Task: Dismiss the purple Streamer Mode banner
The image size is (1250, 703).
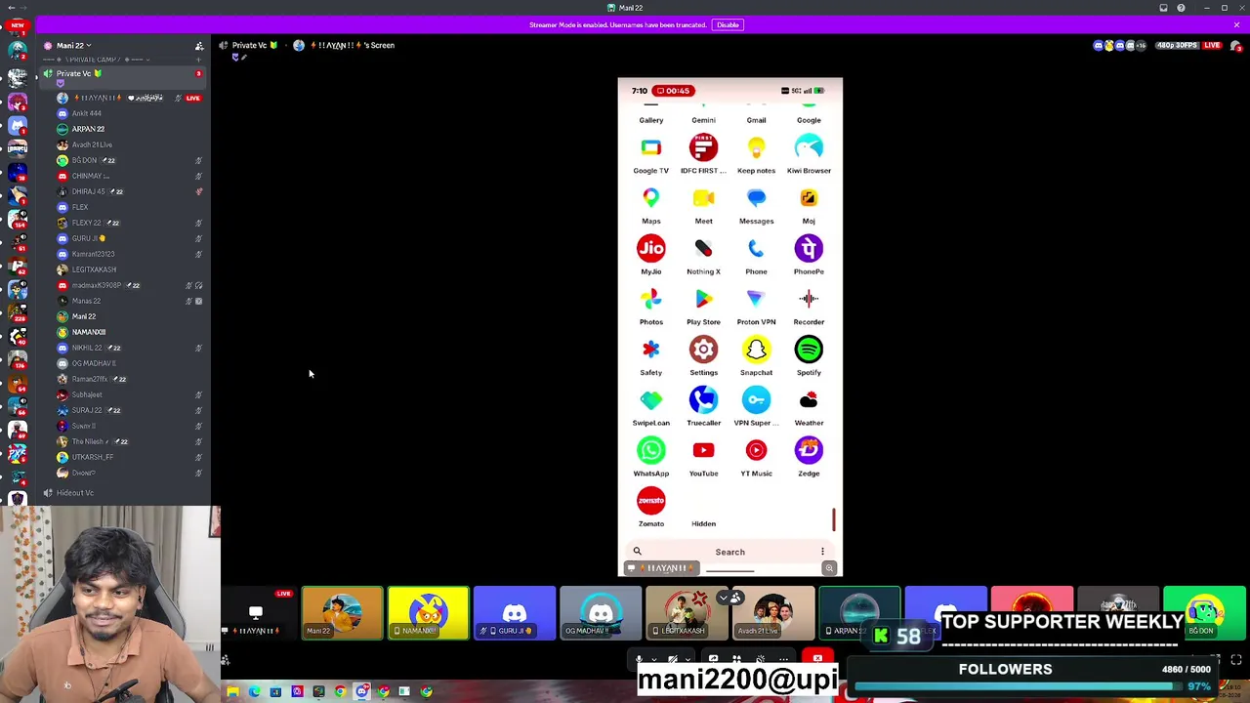Action: (1236, 24)
